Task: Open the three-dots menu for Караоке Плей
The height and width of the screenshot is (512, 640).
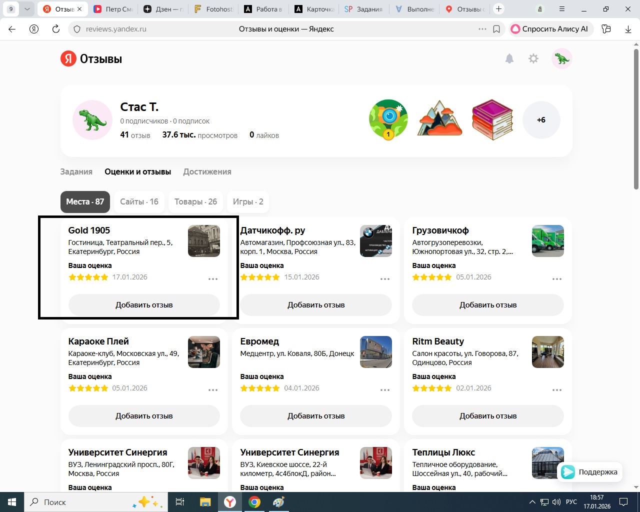Action: (x=213, y=390)
